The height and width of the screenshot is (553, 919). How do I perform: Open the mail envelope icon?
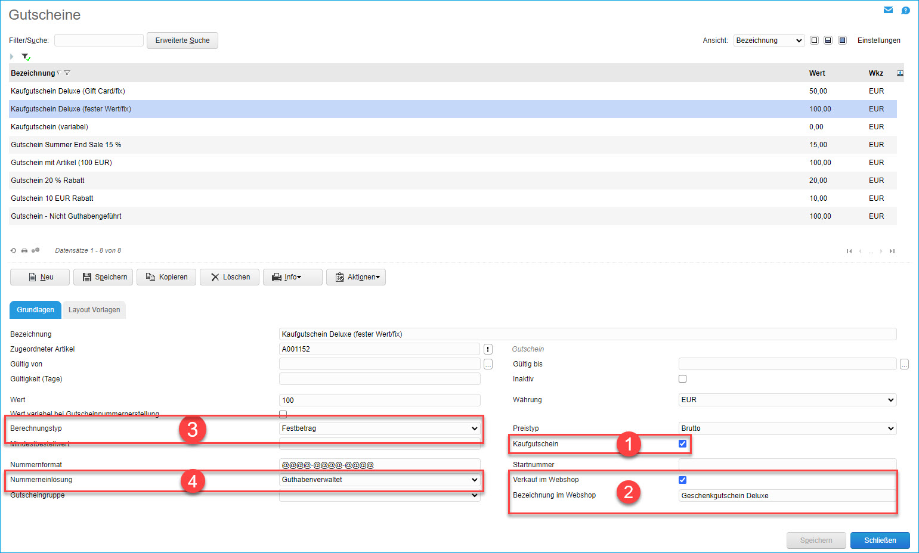[x=888, y=10]
